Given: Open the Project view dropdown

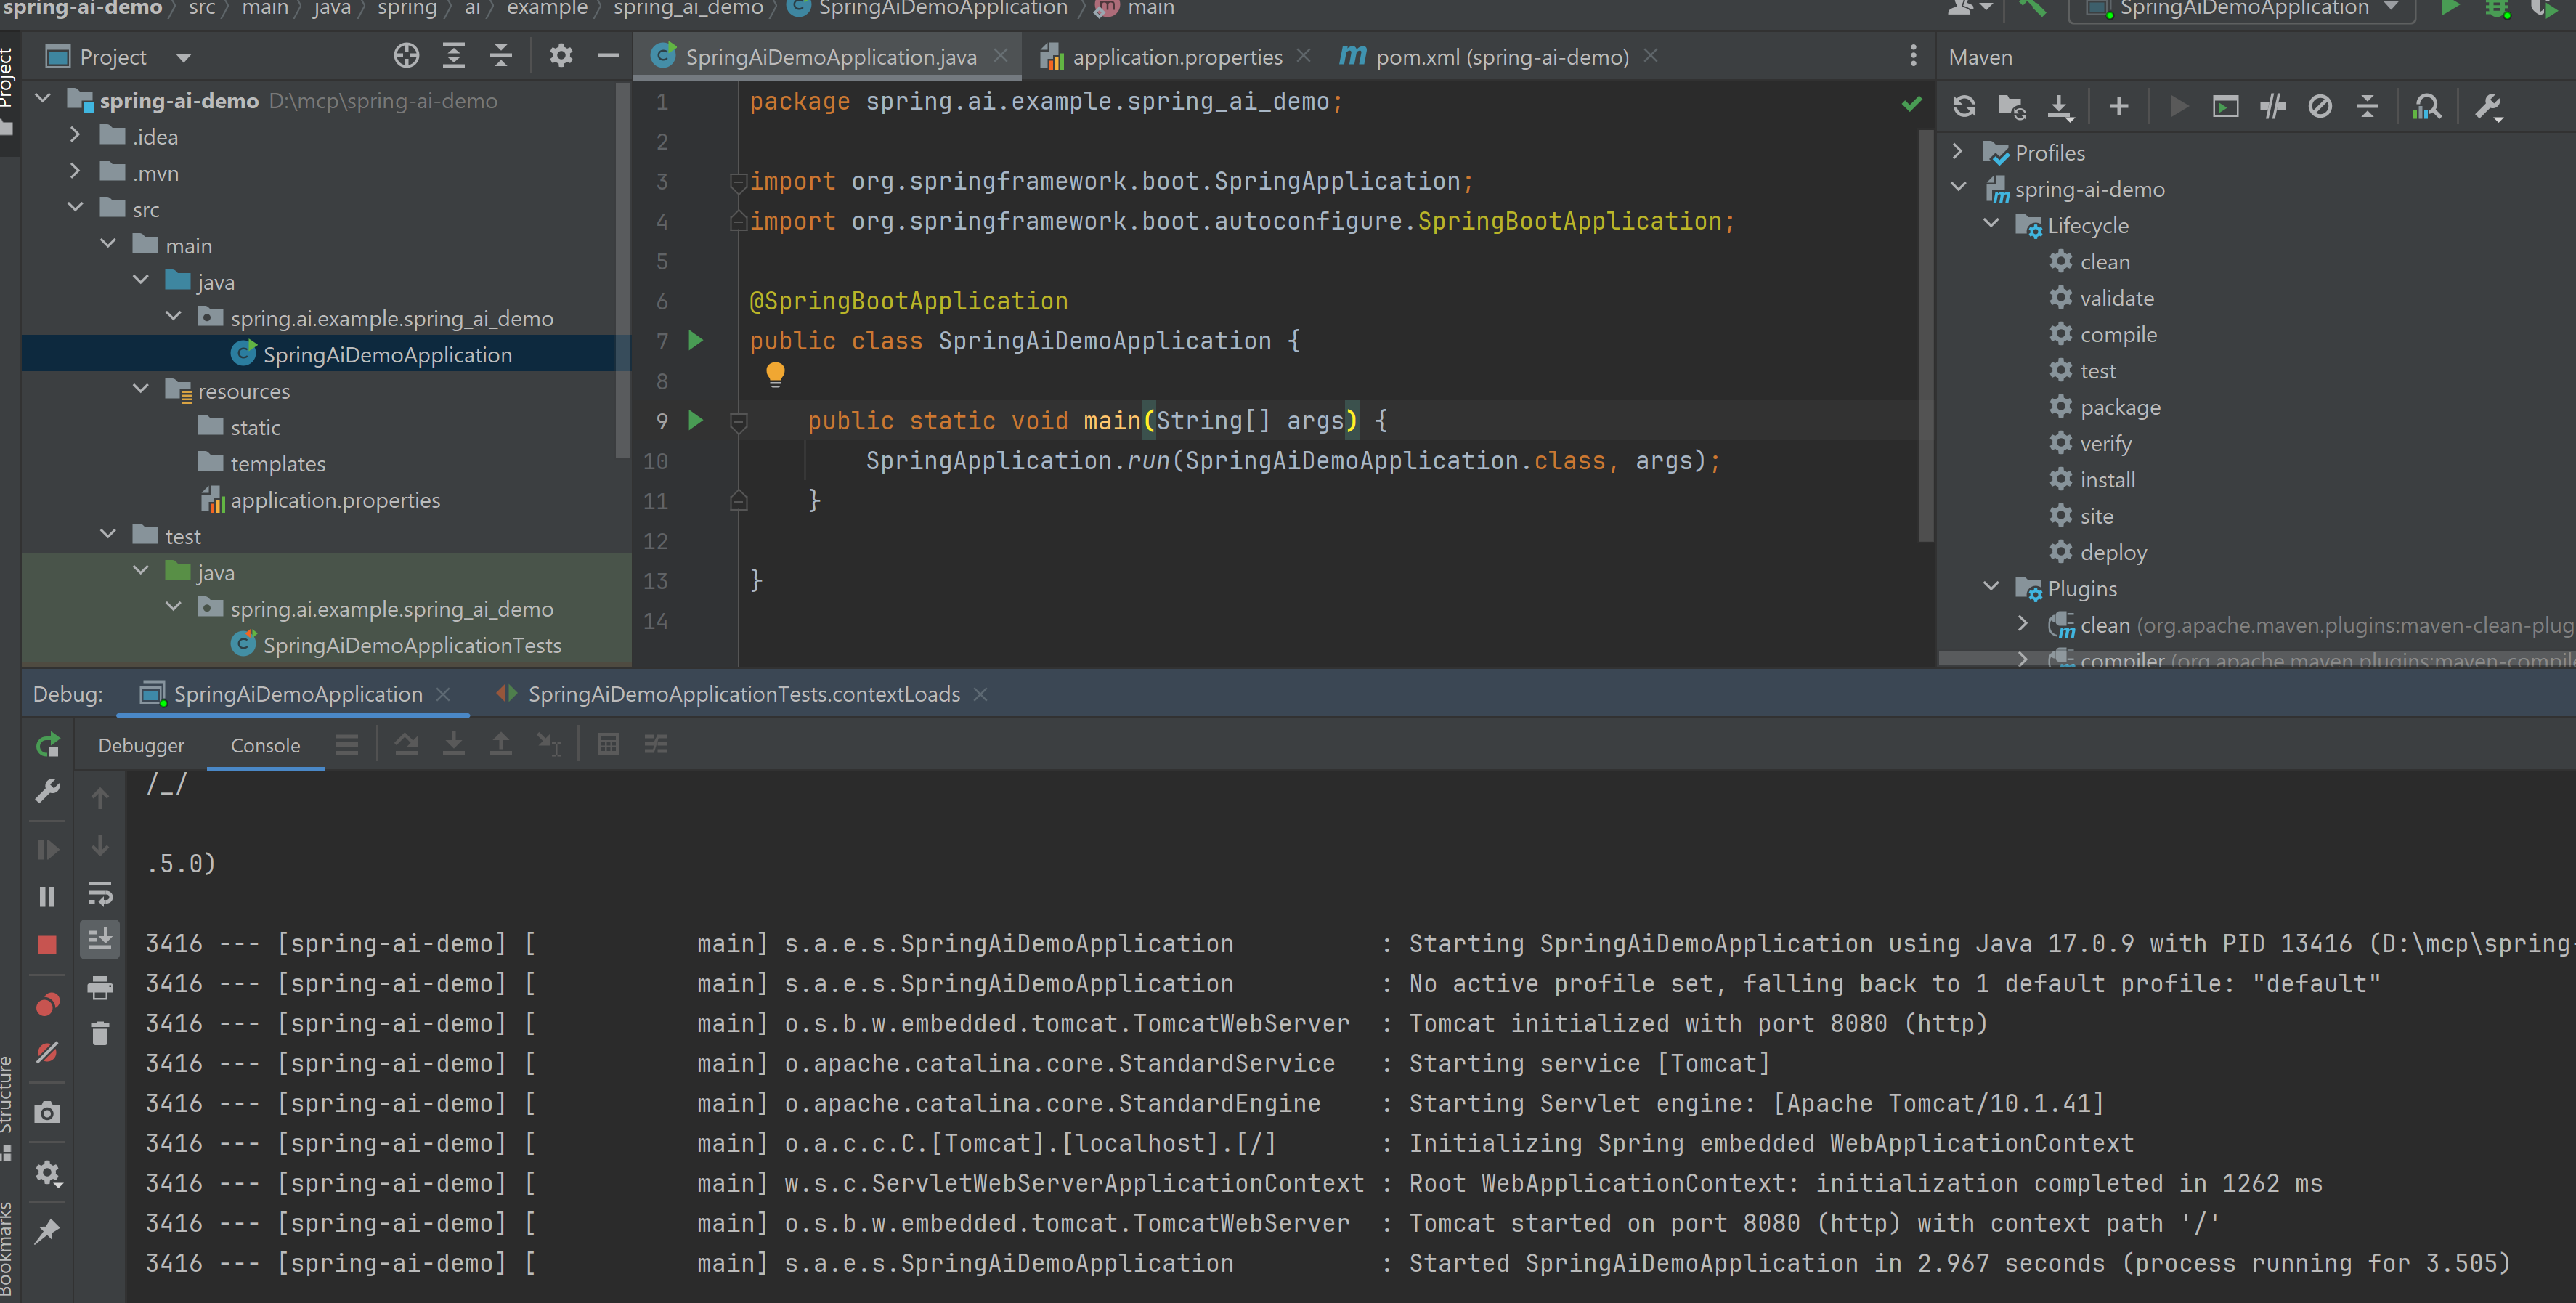Looking at the screenshot, I should (183, 57).
